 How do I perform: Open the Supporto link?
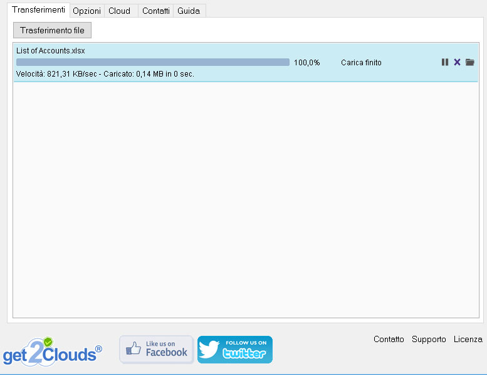[429, 340]
